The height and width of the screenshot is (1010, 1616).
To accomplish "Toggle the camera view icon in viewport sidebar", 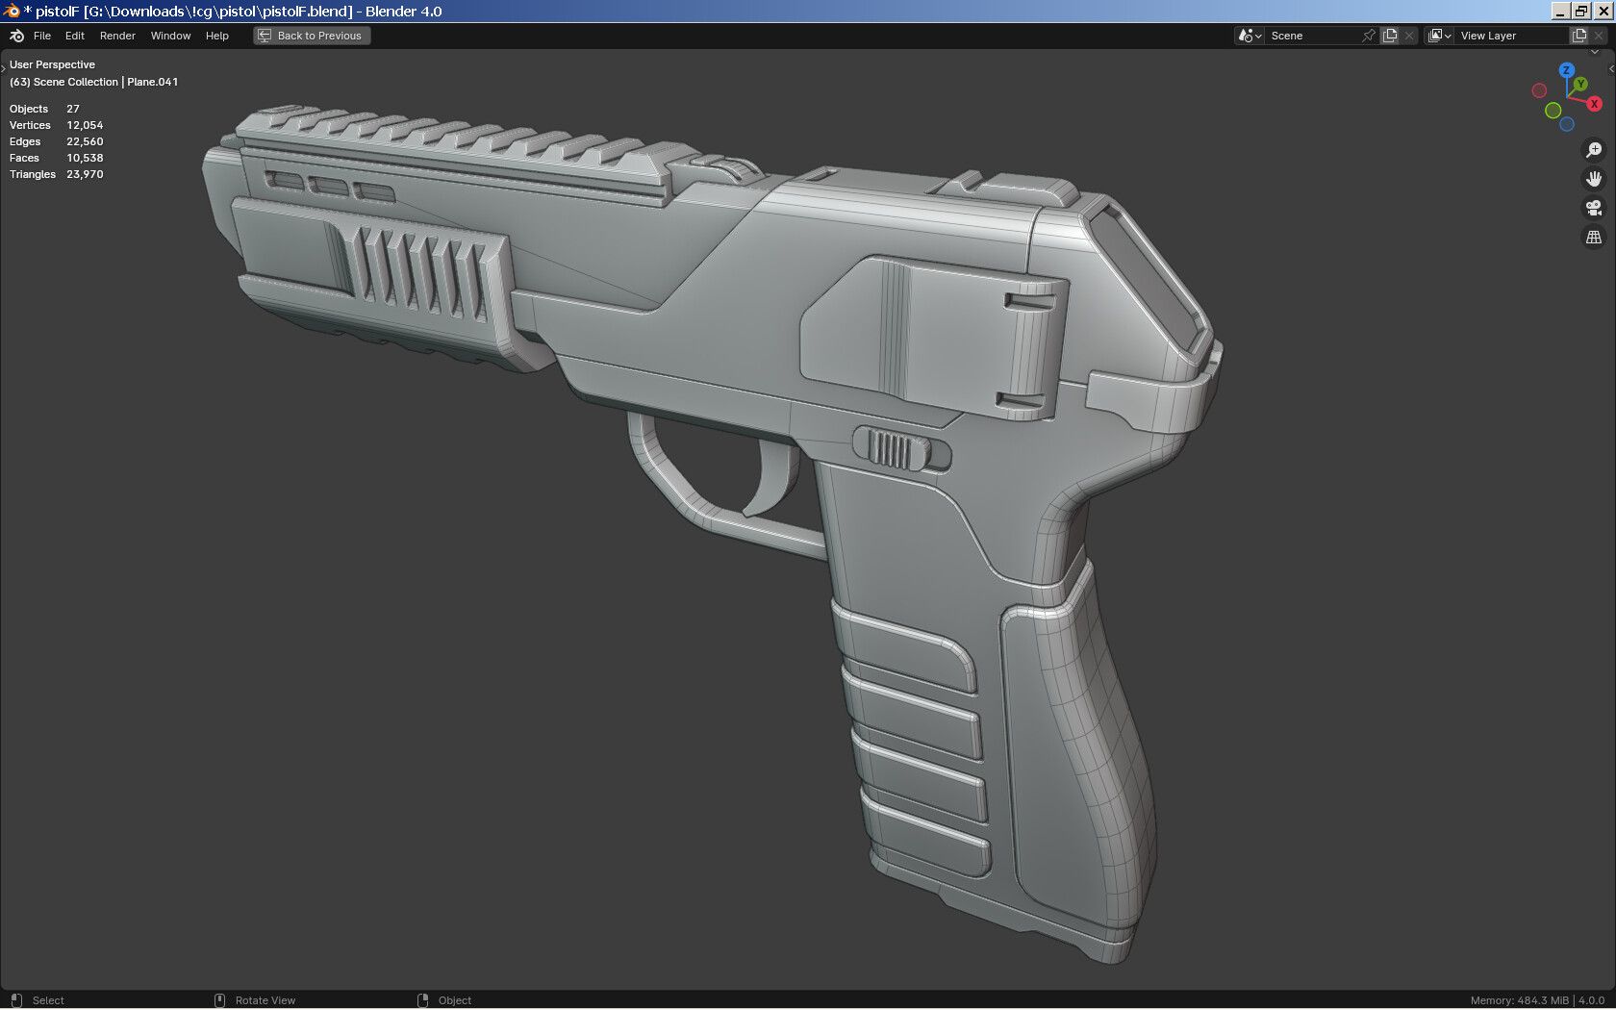I will 1594,208.
